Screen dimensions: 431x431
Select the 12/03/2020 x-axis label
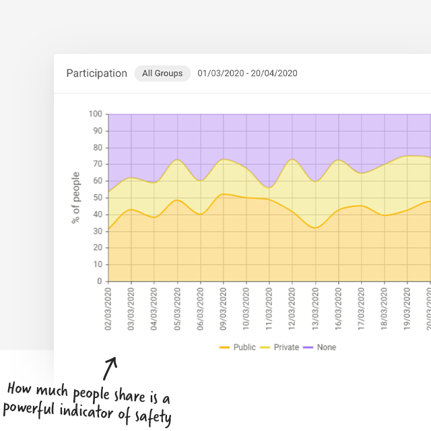coord(292,309)
